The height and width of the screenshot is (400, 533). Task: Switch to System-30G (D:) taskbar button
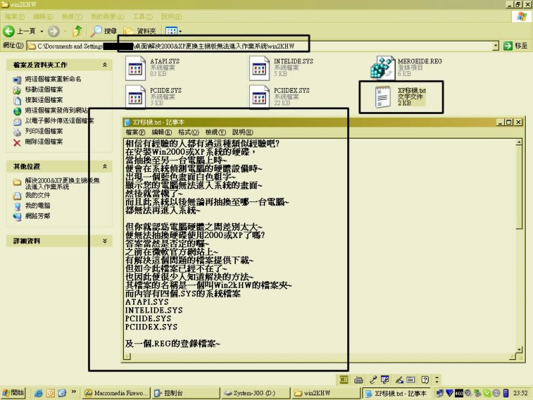256,393
